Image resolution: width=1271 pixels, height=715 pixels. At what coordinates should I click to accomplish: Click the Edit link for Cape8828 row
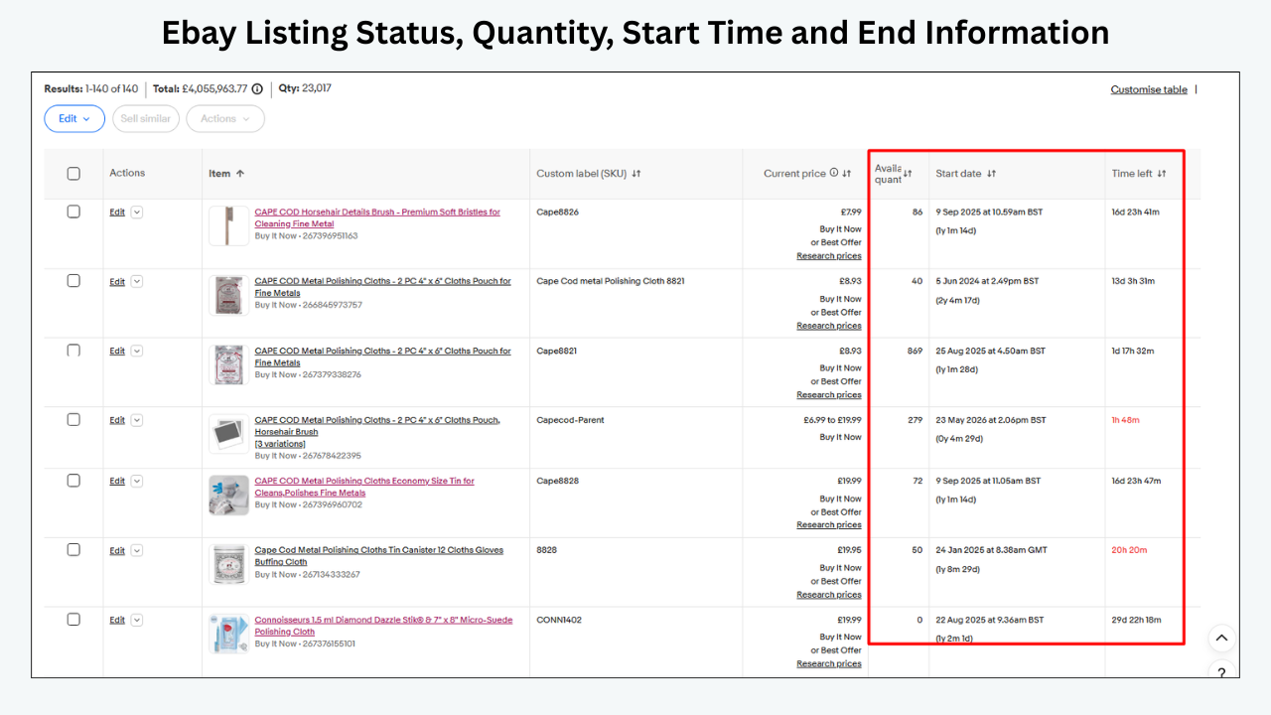click(x=117, y=482)
